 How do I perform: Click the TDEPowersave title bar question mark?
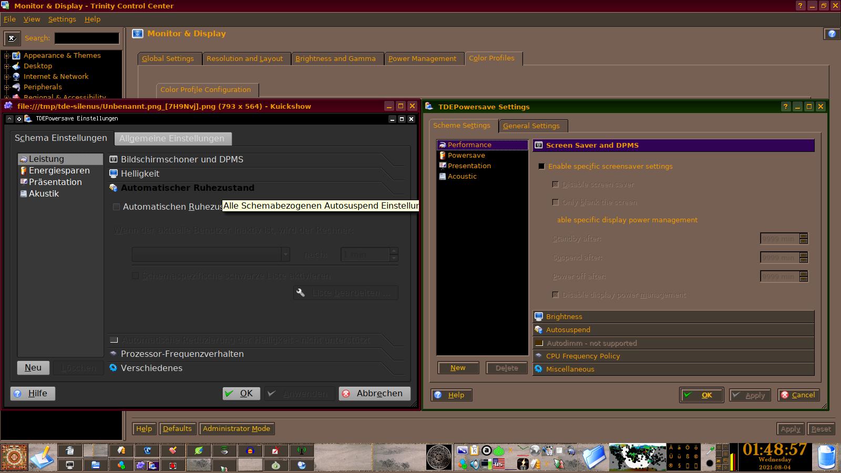tap(785, 106)
